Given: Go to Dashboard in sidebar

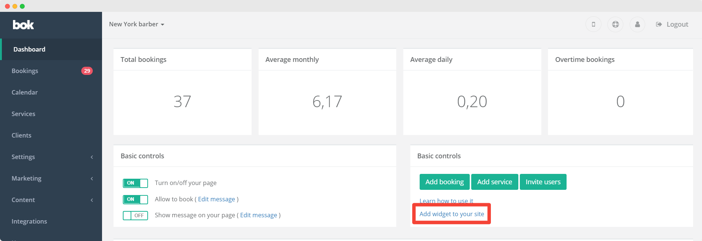Looking at the screenshot, I should point(51,49).
